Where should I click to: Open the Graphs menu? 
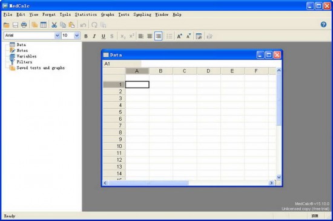(107, 14)
